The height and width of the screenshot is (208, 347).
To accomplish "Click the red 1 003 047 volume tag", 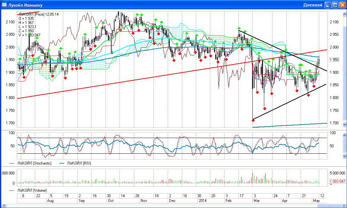I will point(337,181).
